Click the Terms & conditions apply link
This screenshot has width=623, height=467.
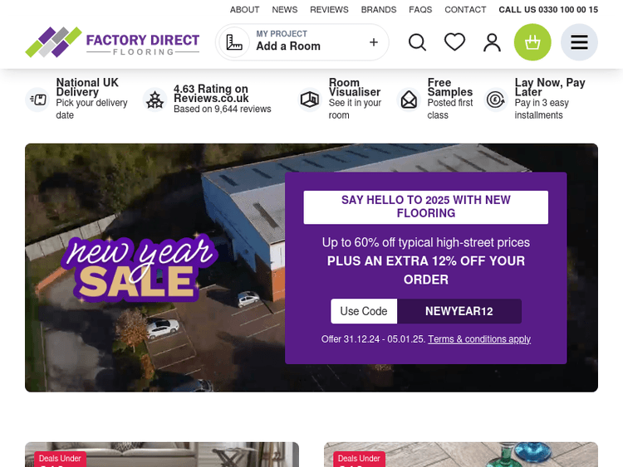pyautogui.click(x=479, y=339)
